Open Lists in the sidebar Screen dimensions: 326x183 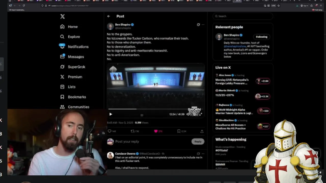pyautogui.click(x=68, y=87)
